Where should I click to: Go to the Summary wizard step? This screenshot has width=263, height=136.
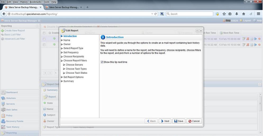click(x=69, y=81)
